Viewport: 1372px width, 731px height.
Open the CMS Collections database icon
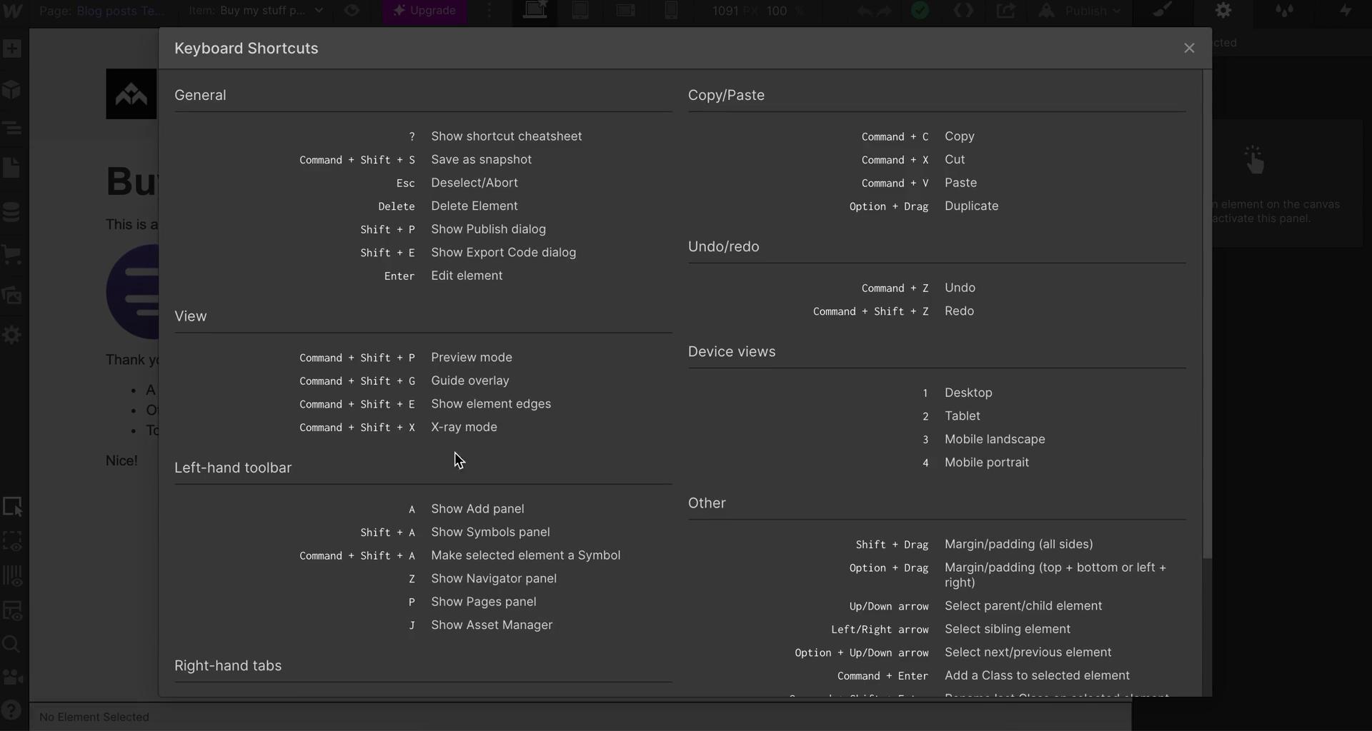tap(12, 211)
